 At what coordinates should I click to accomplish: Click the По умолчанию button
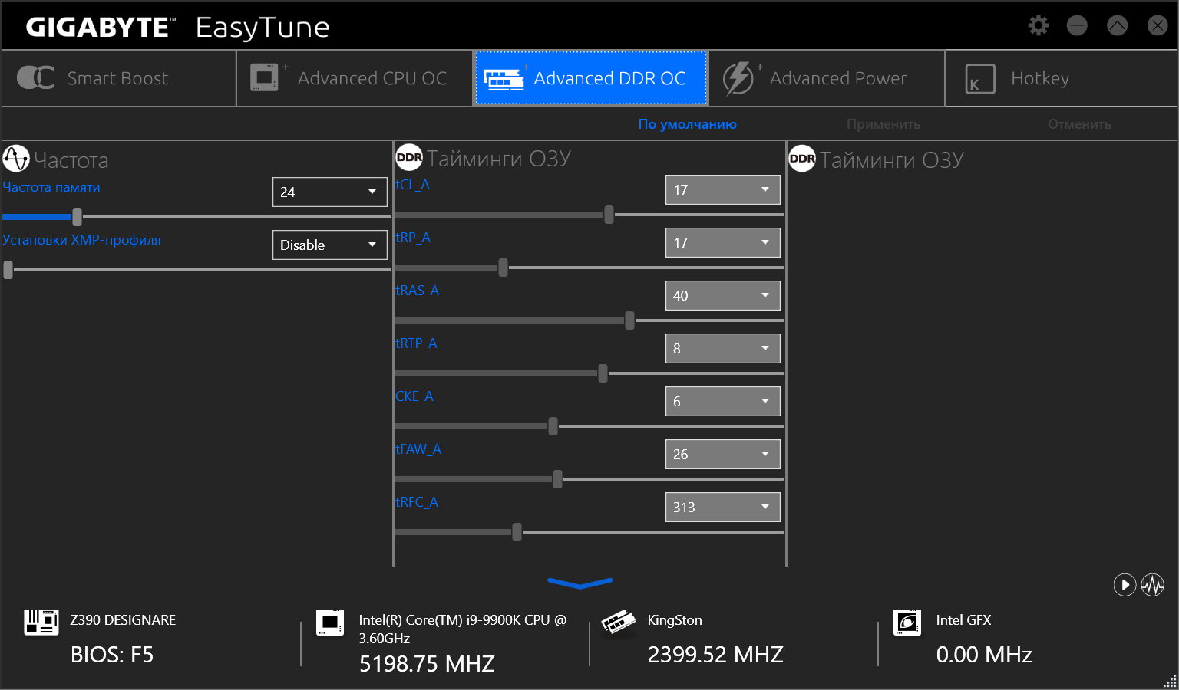(688, 124)
